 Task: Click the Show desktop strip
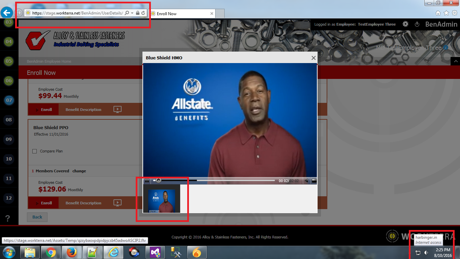point(457,252)
